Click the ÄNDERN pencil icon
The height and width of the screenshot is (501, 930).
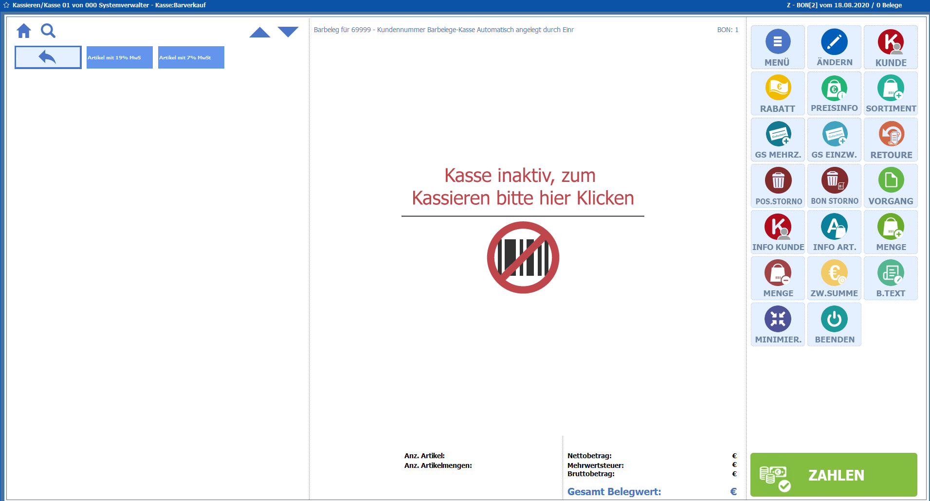click(x=834, y=42)
